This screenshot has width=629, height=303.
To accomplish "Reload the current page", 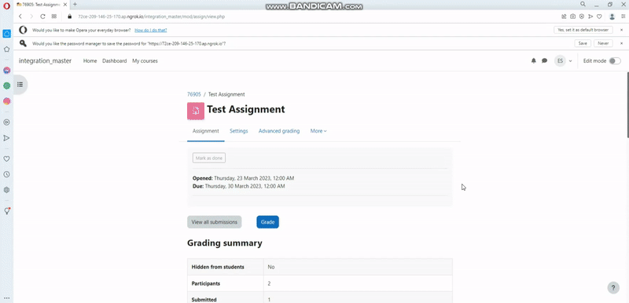I will click(x=42, y=16).
